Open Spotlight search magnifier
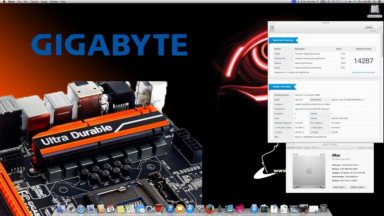 (x=375, y=2)
